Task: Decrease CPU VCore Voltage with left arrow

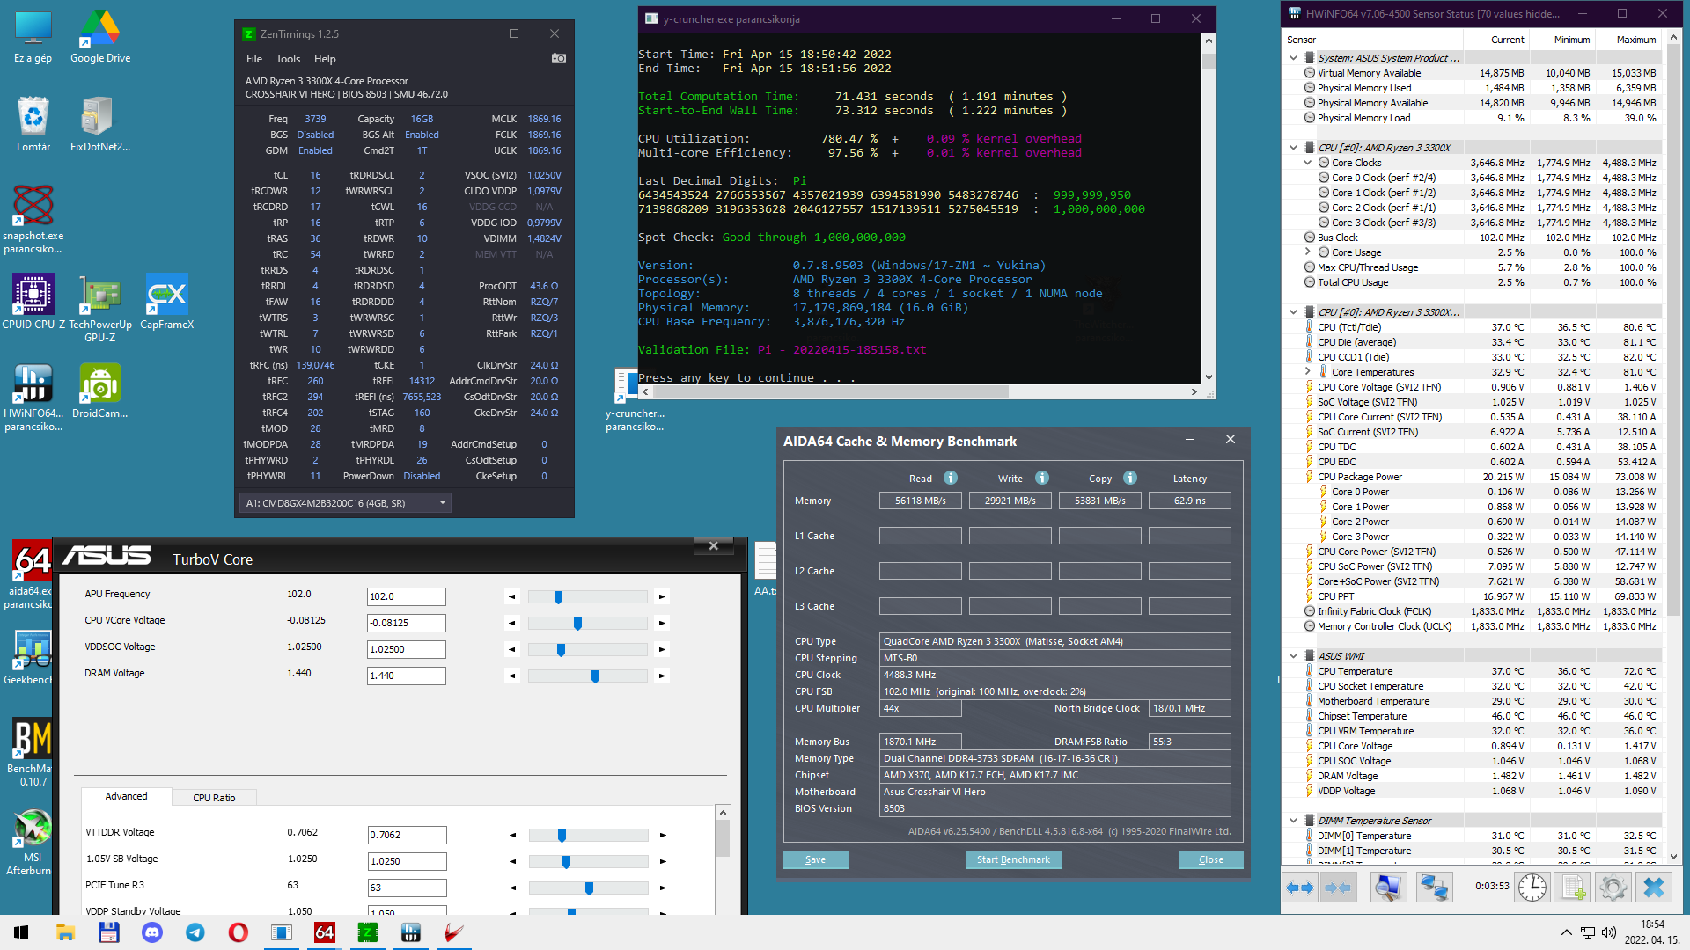Action: (511, 623)
